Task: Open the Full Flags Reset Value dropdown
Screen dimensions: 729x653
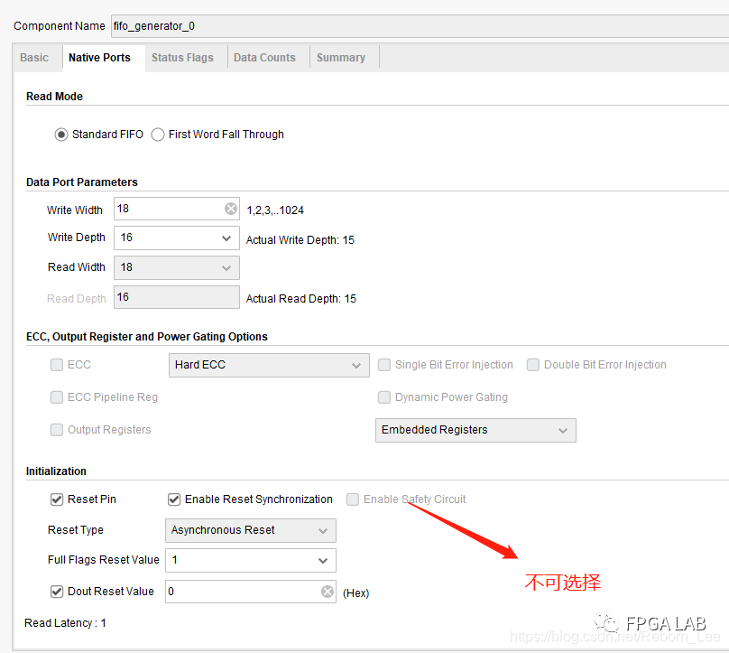Action: 251,560
